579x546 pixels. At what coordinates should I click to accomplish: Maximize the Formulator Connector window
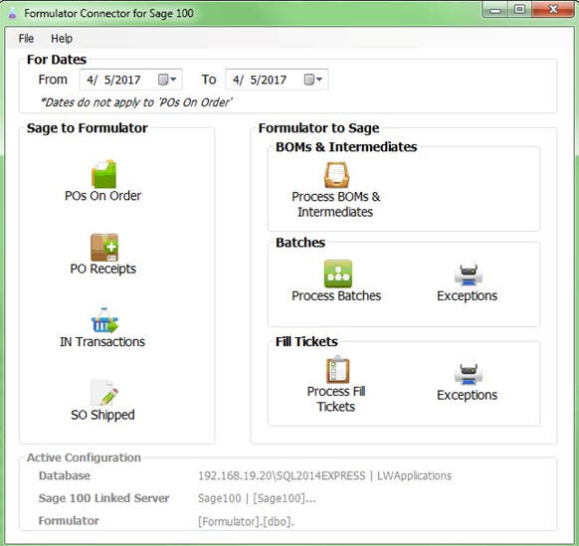coord(519,10)
